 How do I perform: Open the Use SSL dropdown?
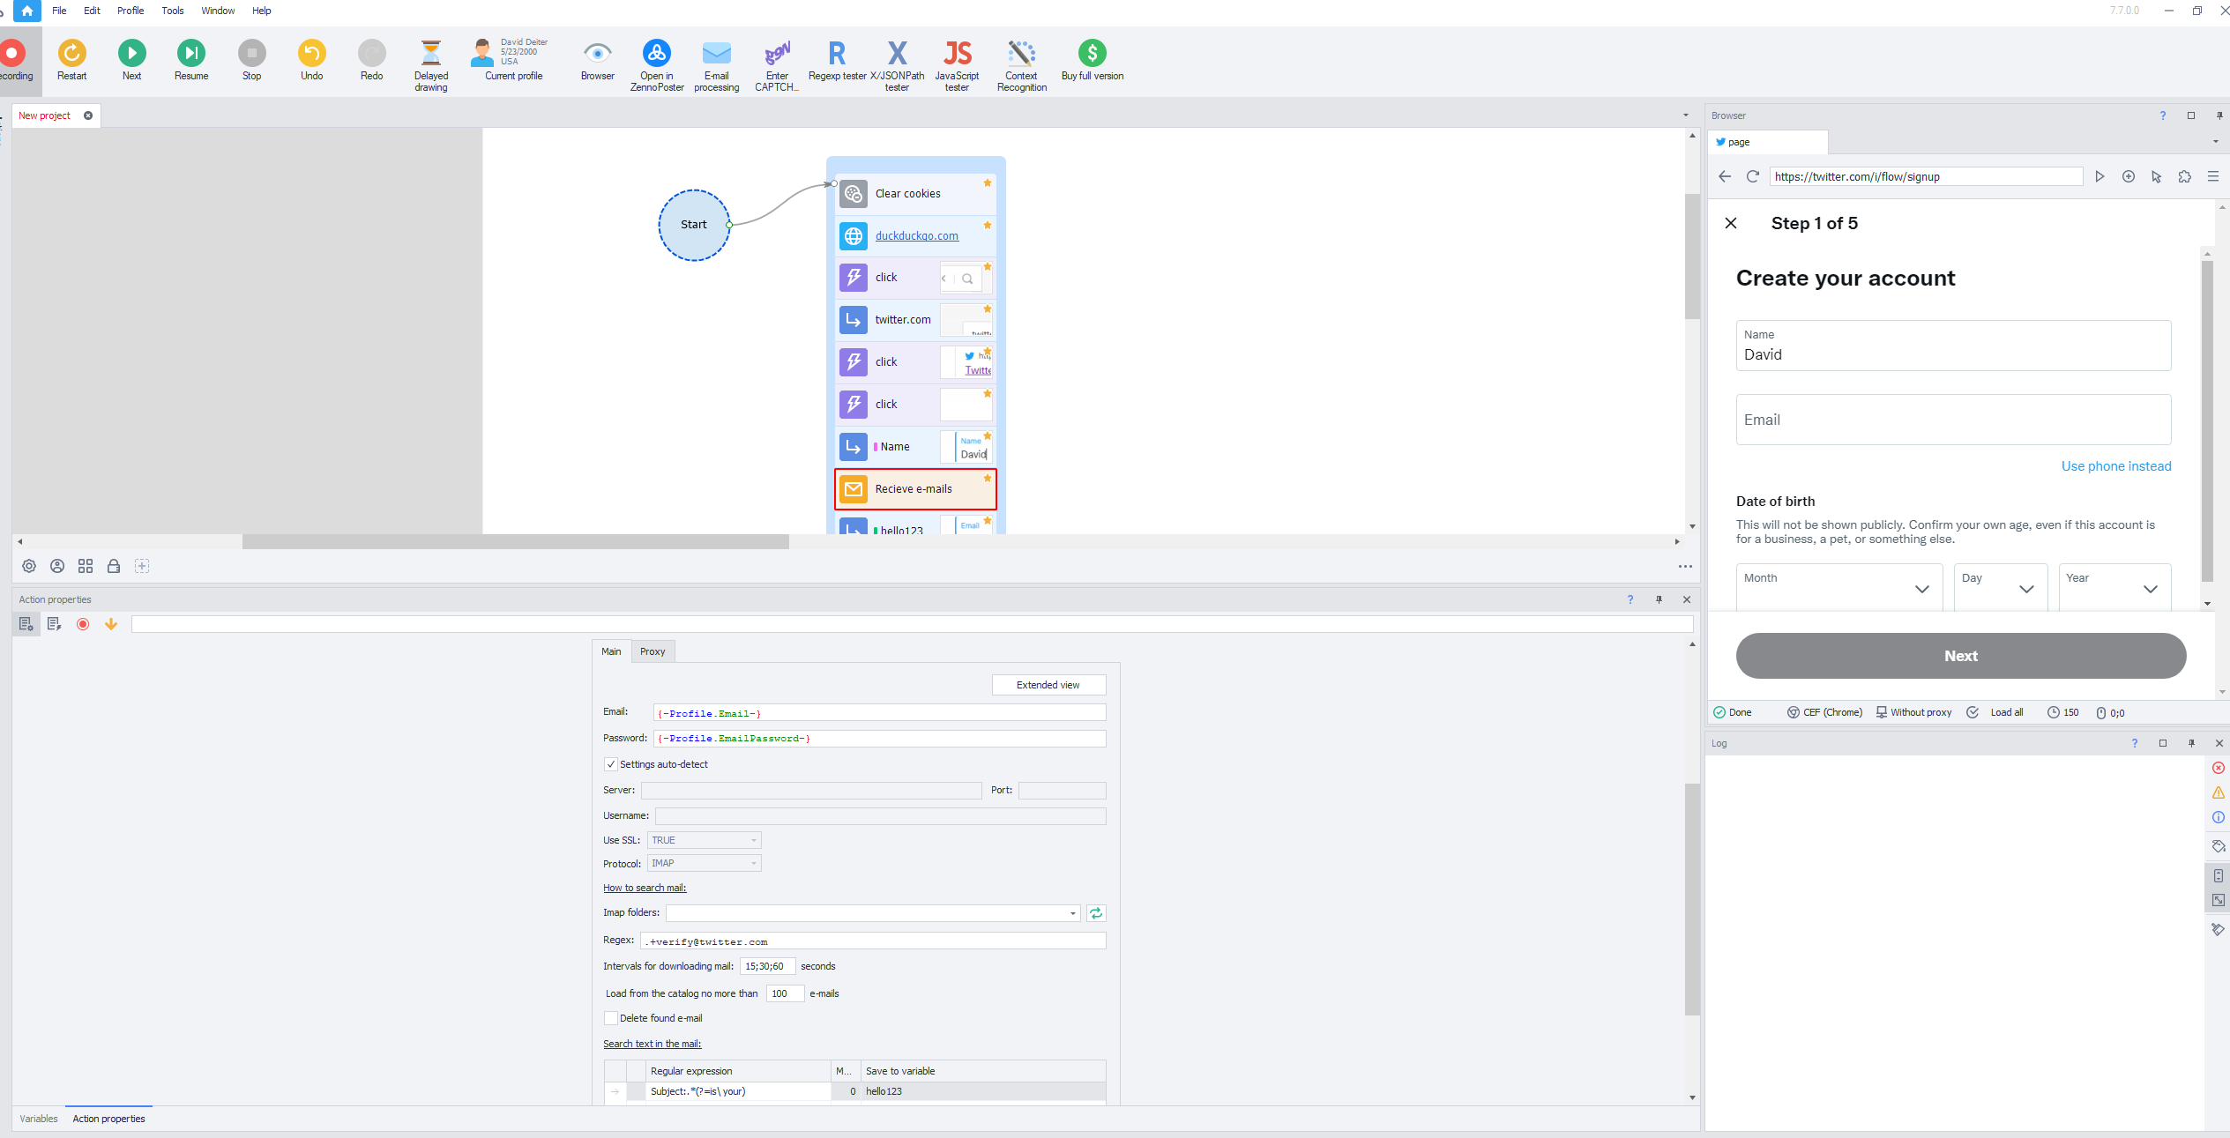coord(705,840)
